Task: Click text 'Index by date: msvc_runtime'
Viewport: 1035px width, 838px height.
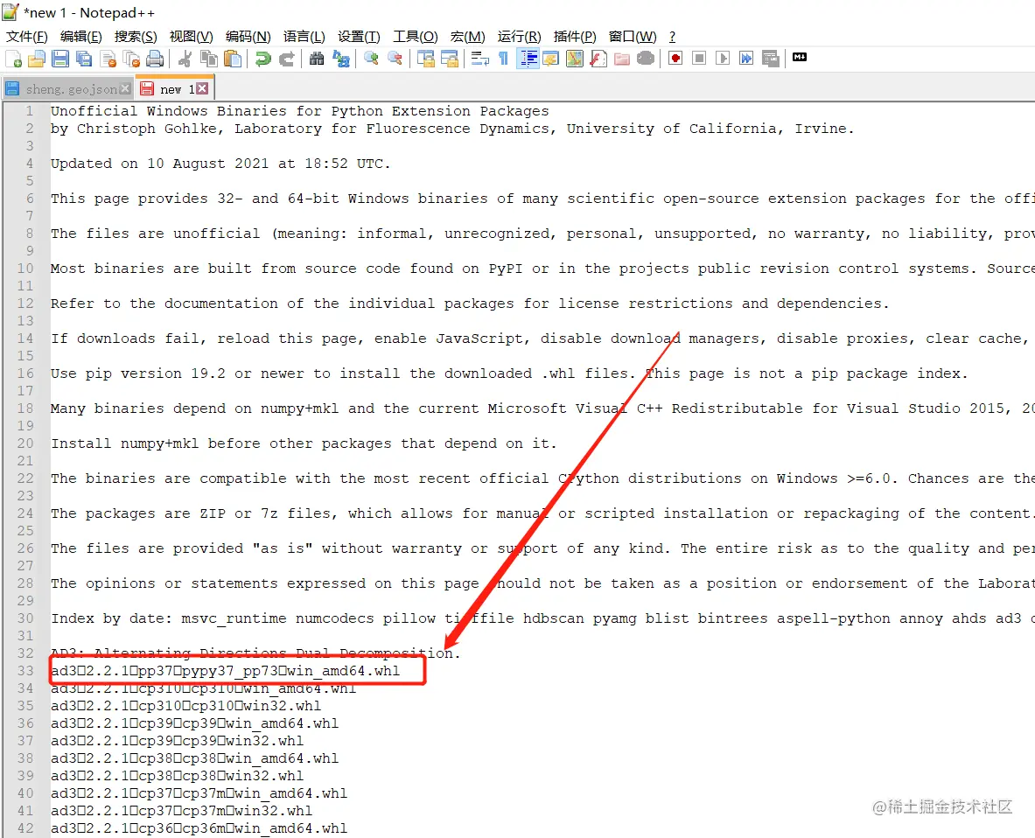Action: click(x=168, y=618)
